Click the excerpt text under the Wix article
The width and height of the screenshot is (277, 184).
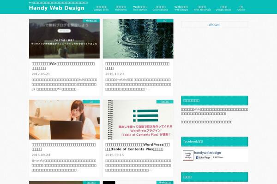coord(64,85)
